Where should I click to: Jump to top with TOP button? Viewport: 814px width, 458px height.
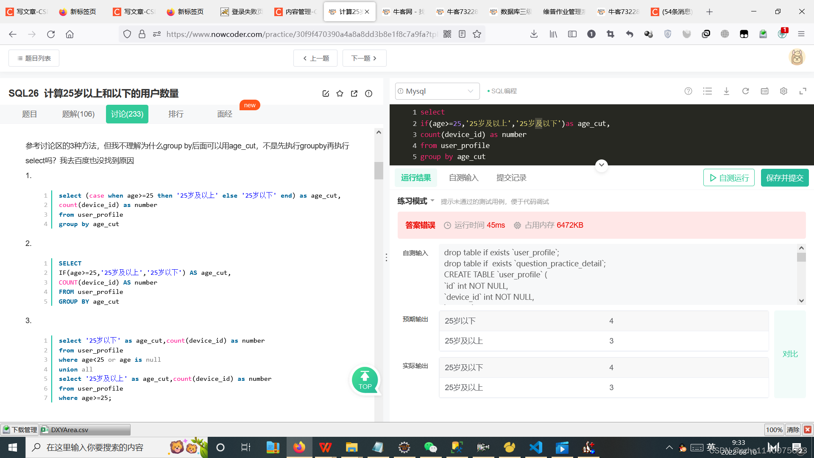click(x=365, y=380)
